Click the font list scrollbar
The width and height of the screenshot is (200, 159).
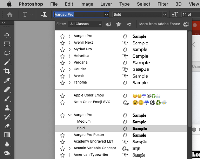(x=190, y=79)
